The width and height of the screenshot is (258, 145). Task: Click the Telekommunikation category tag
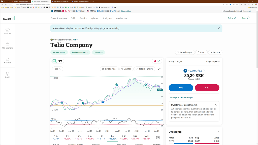point(80,52)
